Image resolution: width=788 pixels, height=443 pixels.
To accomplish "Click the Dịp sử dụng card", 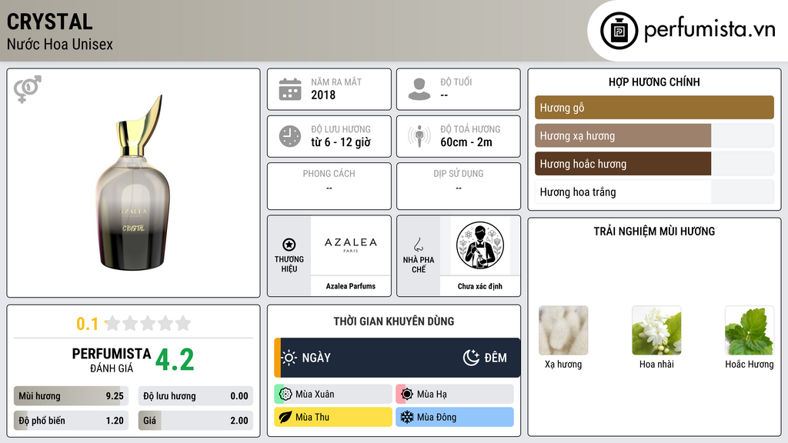I will 459,186.
